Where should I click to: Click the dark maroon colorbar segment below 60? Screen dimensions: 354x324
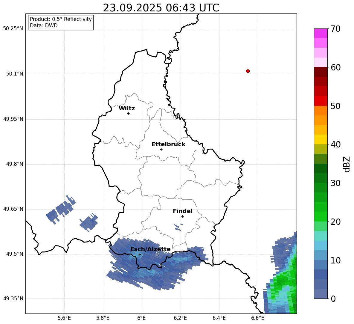[321, 72]
